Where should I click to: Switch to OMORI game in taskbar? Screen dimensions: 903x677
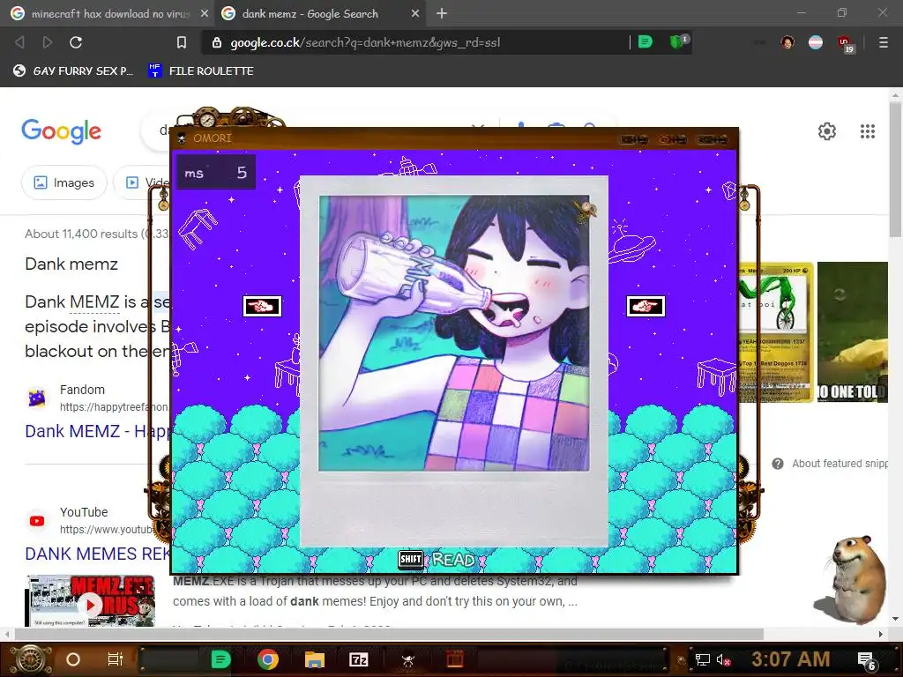407,659
